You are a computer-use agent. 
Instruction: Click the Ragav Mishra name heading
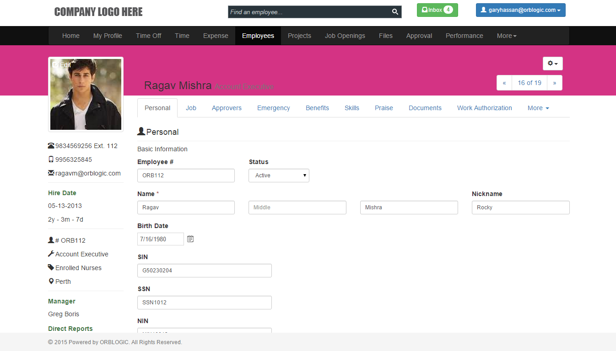click(x=178, y=85)
